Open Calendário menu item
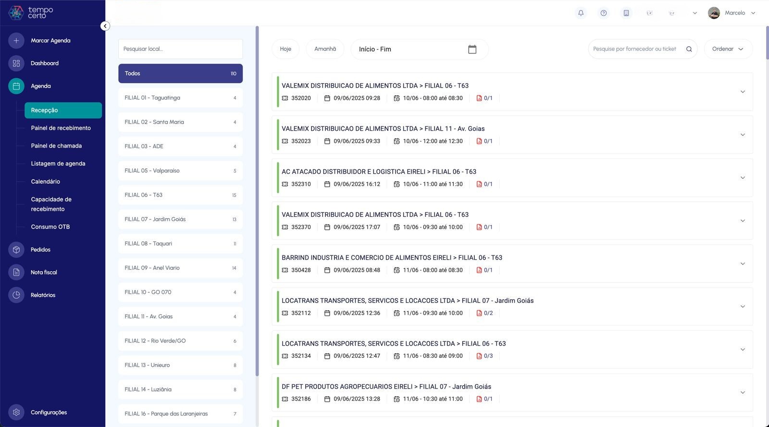Screen dimensions: 769x427 click(x=46, y=181)
